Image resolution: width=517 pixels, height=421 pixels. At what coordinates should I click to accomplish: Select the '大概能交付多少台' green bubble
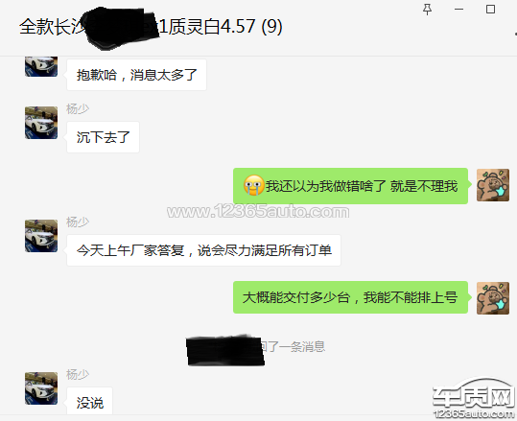tap(350, 297)
